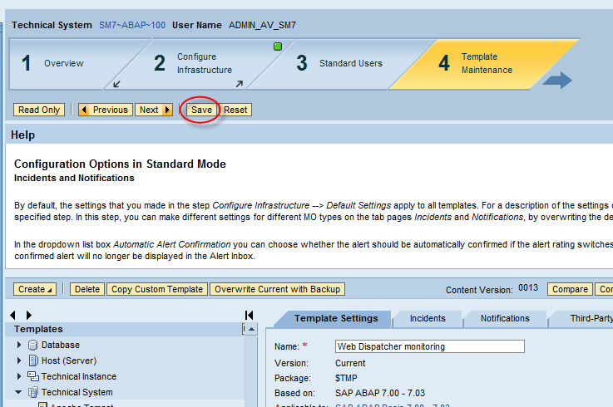Click green status indicator on step 2
This screenshot has width=613, height=407.
pyautogui.click(x=278, y=47)
